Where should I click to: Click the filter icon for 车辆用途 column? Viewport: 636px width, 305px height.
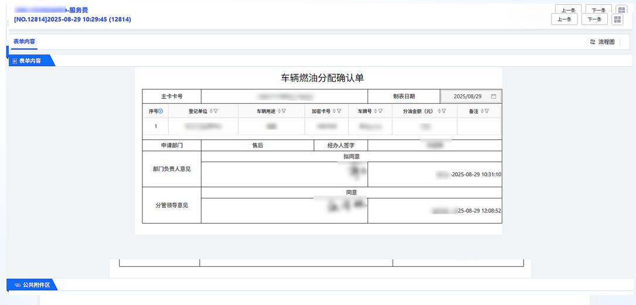coord(283,111)
